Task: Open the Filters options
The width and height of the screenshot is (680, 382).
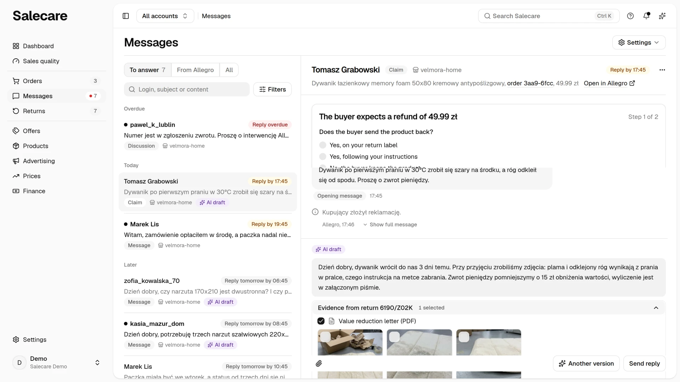Action: (272, 89)
